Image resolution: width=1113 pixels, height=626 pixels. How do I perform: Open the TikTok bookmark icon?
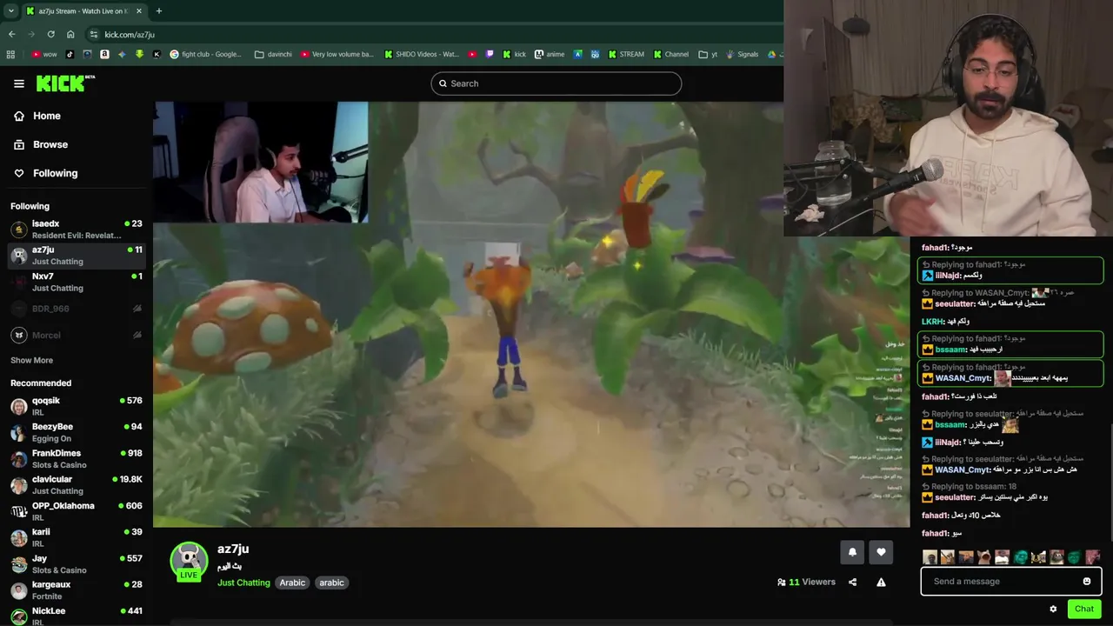[70, 54]
